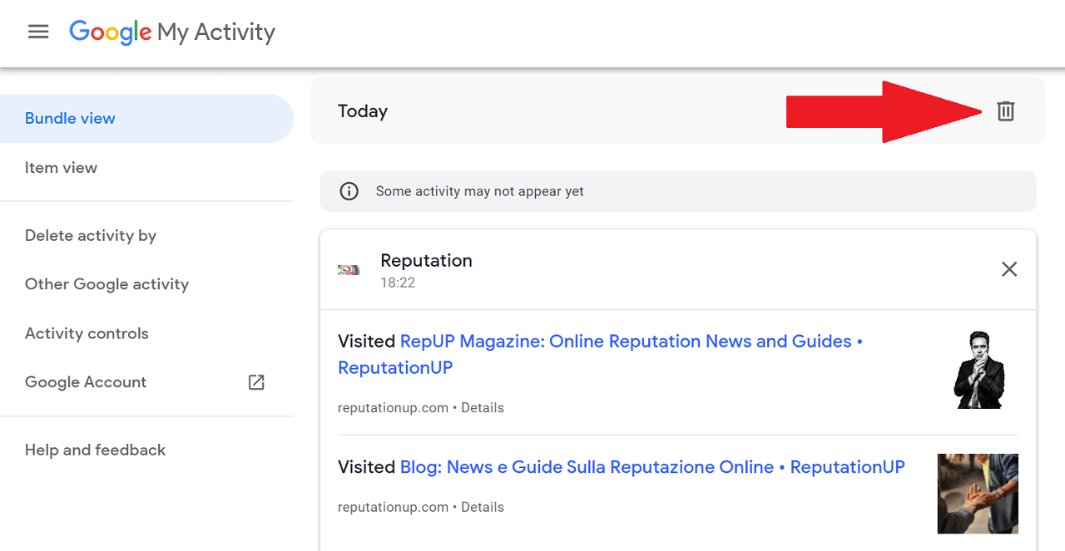Open Google Account external link icon
This screenshot has width=1065, height=551.
(x=256, y=382)
